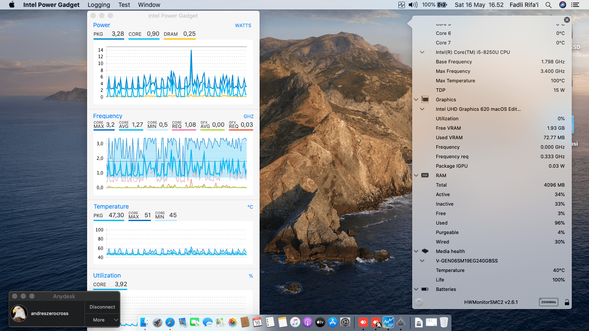Image resolution: width=589 pixels, height=331 pixels.
Task: Collapse the Media health section
Action: tap(416, 251)
